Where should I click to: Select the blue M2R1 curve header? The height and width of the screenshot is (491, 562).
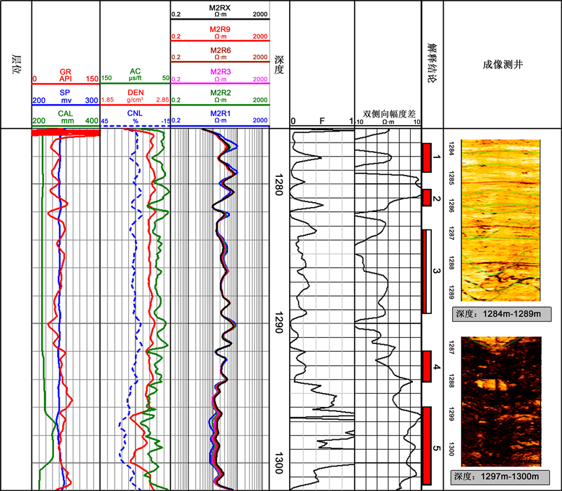[220, 116]
